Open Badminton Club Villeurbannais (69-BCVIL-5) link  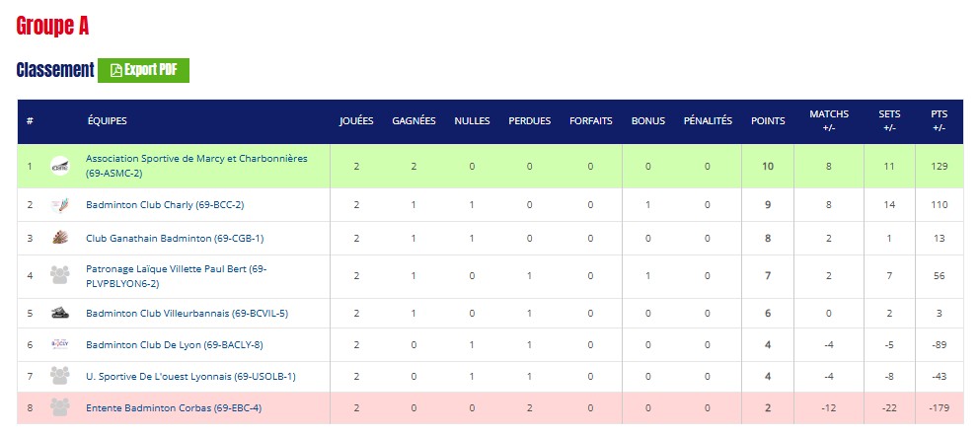[187, 314]
